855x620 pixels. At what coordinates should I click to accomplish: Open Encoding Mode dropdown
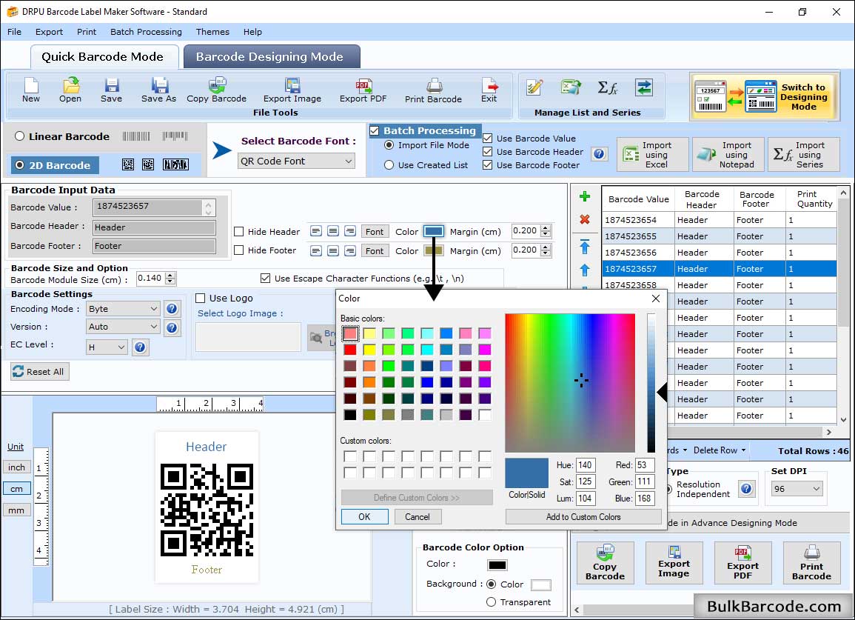(123, 309)
